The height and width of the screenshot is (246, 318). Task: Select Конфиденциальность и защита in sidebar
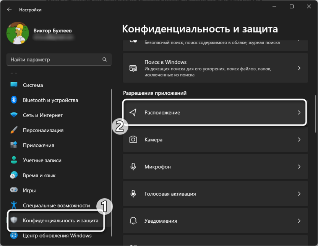coord(60,220)
